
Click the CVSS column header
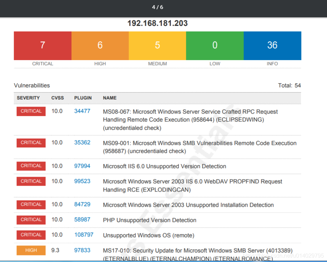click(x=58, y=98)
